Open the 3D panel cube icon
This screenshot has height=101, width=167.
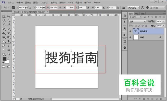click(125, 48)
